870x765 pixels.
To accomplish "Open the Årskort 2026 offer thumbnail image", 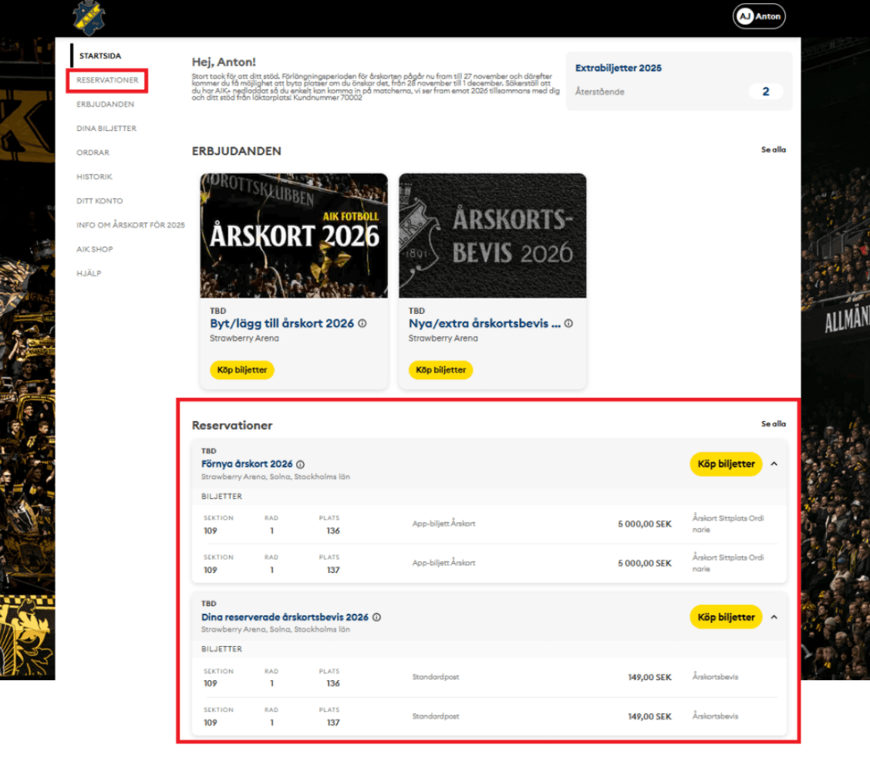I will [x=293, y=235].
